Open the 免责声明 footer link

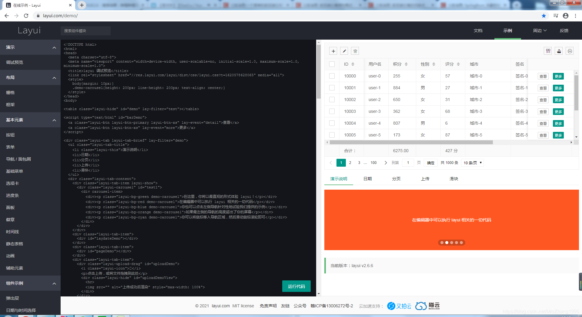tap(268, 306)
